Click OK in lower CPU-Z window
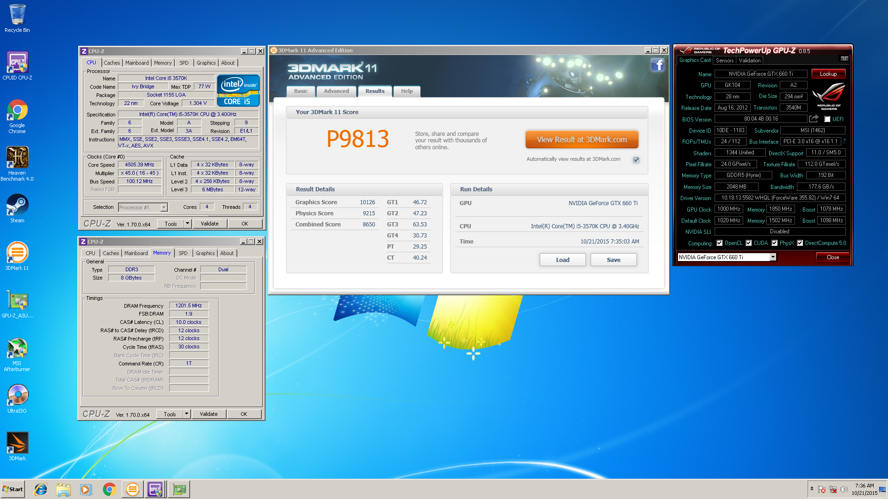 pos(244,414)
